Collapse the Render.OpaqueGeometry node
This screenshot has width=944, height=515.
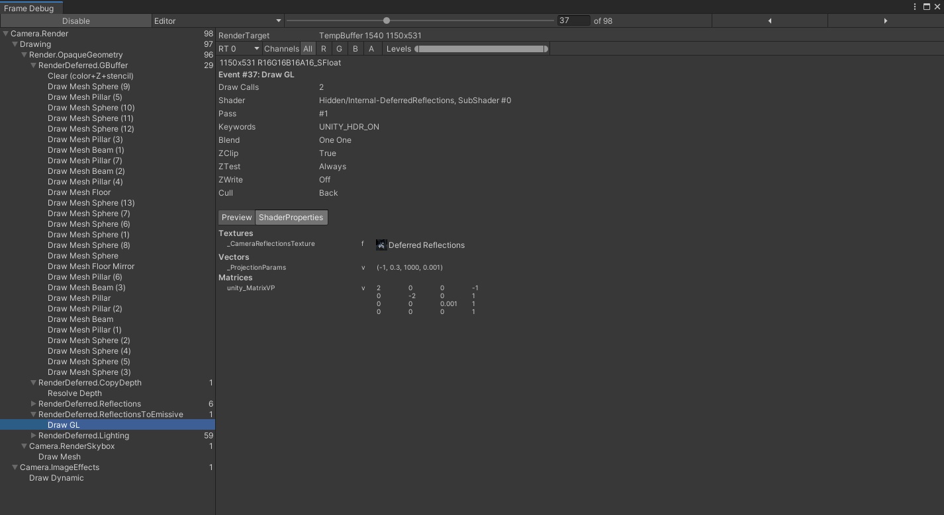[24, 55]
